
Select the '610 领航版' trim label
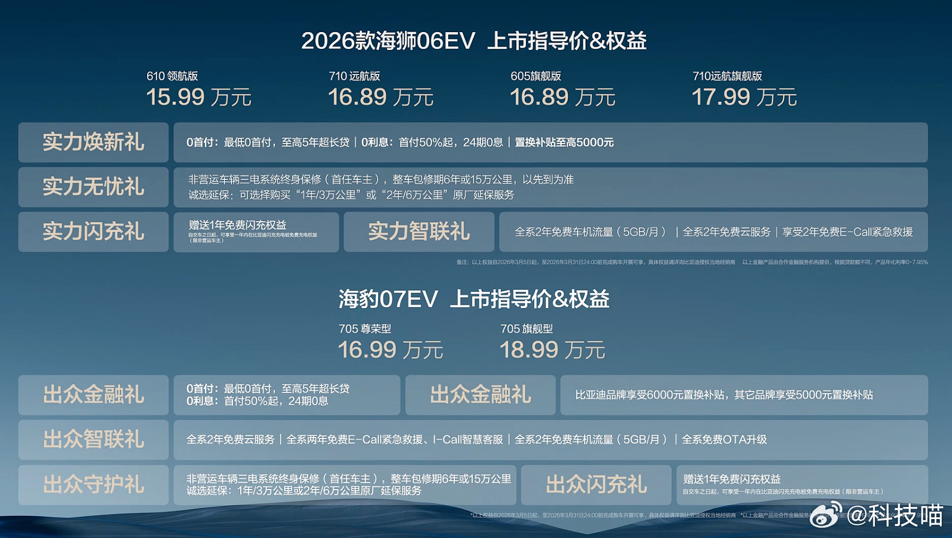[172, 76]
